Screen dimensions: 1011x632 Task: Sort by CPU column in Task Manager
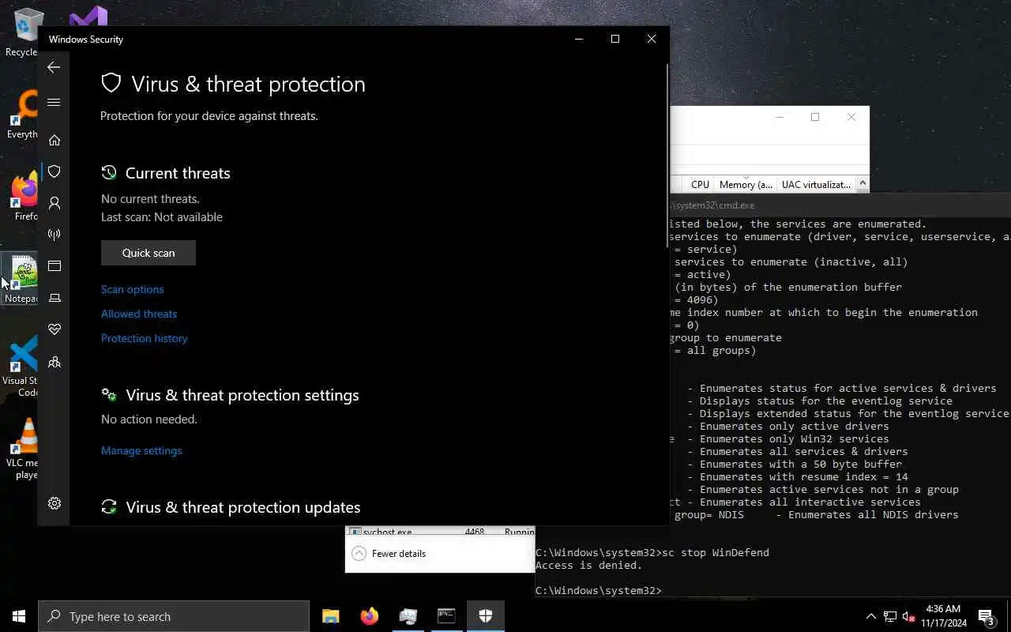coord(700,184)
